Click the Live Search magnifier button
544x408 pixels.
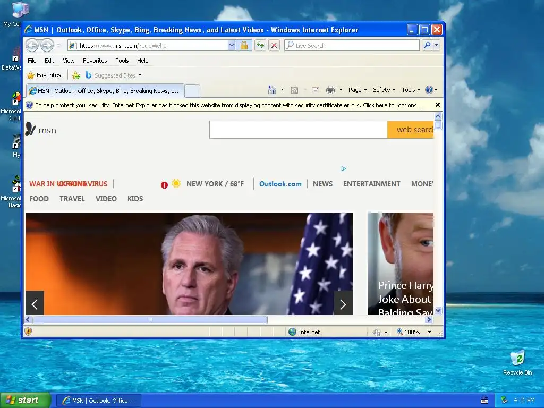pos(428,45)
